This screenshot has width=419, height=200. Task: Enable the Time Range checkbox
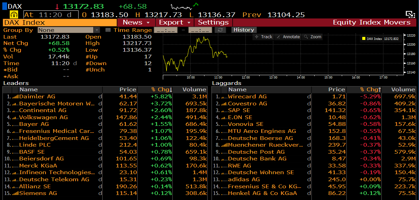108,30
